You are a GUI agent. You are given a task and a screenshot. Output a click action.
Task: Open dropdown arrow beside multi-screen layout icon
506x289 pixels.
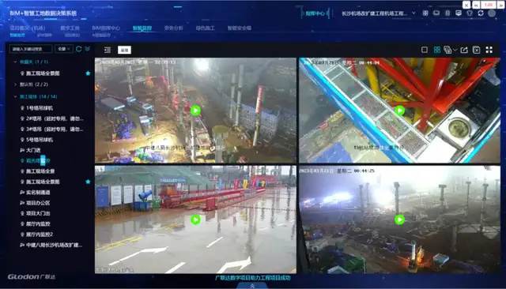455,50
